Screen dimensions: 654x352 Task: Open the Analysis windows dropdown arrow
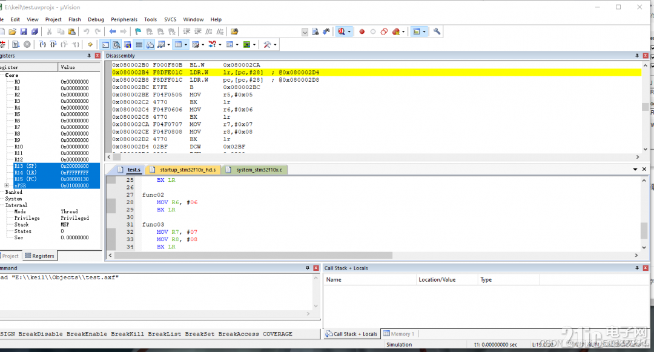pos(220,45)
